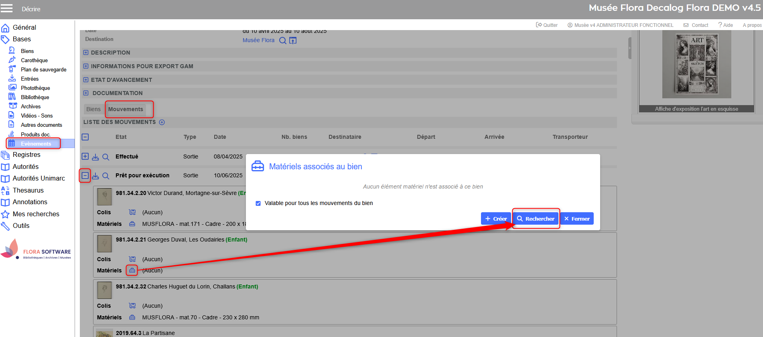The height and width of the screenshot is (337, 763).
Task: Expand the DESCRIPTION section
Action: 86,53
